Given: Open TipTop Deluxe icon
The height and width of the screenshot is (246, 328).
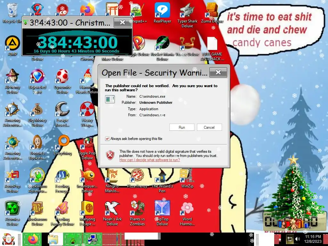Looking at the screenshot, I should coord(162,214).
